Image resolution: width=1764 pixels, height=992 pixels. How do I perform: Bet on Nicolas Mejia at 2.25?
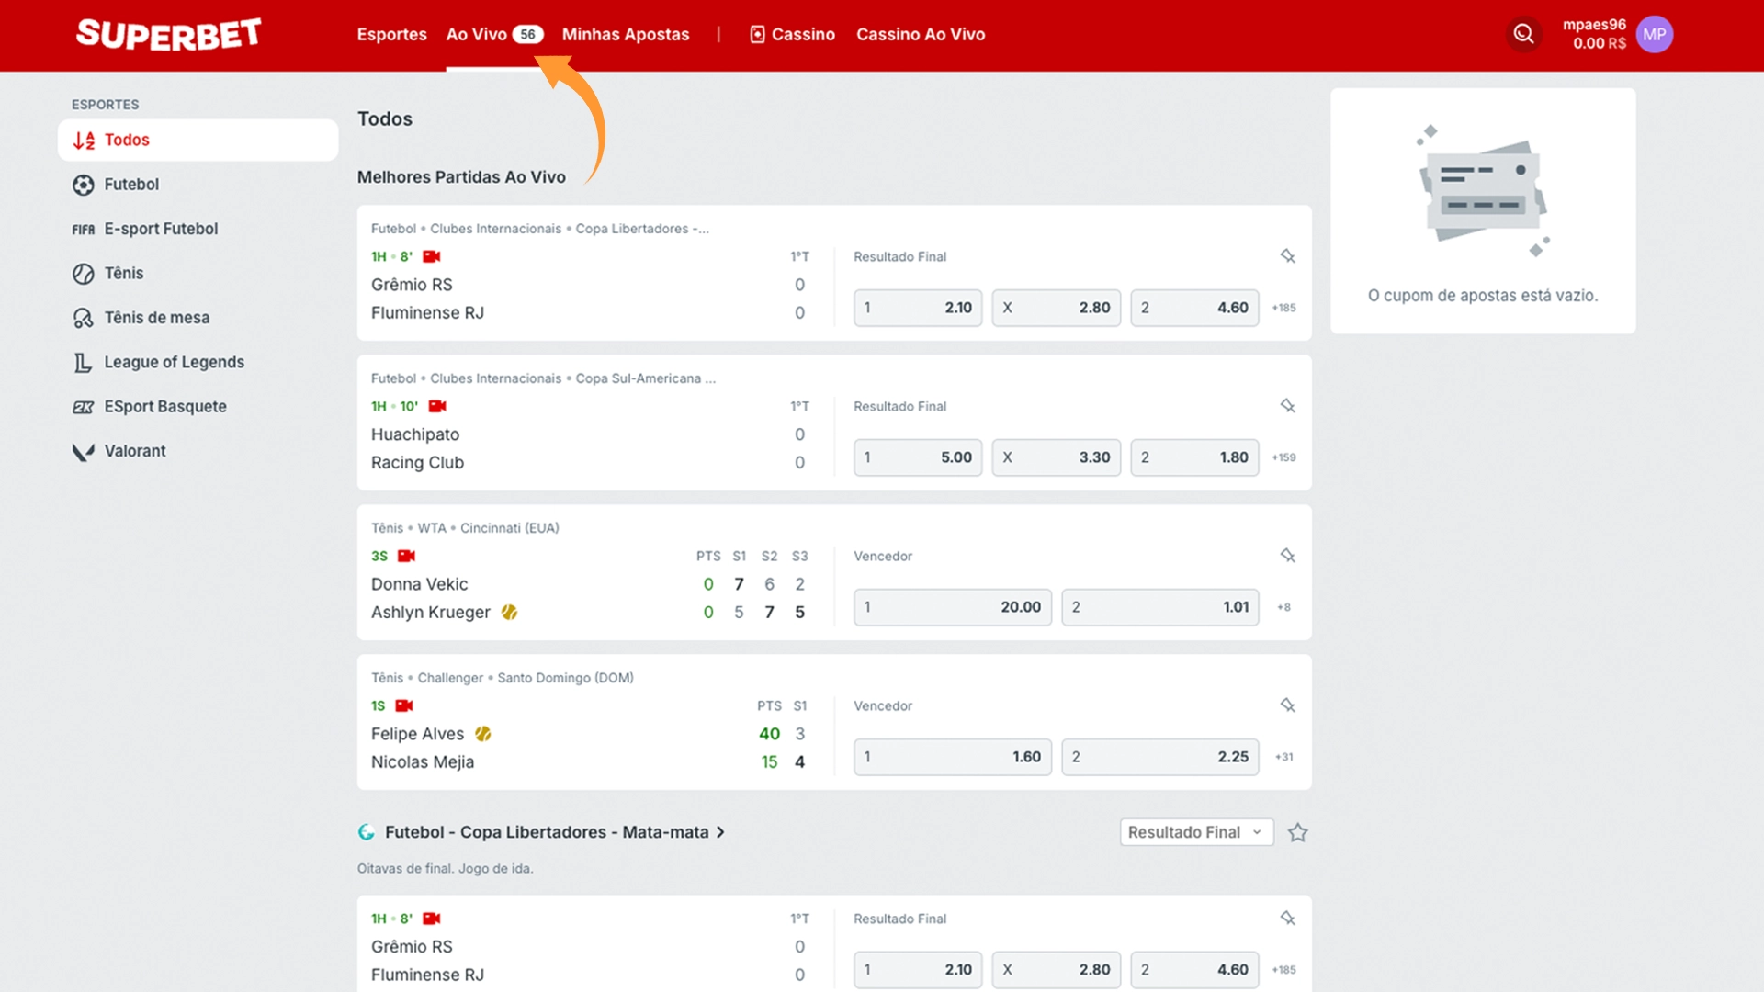click(x=1160, y=757)
